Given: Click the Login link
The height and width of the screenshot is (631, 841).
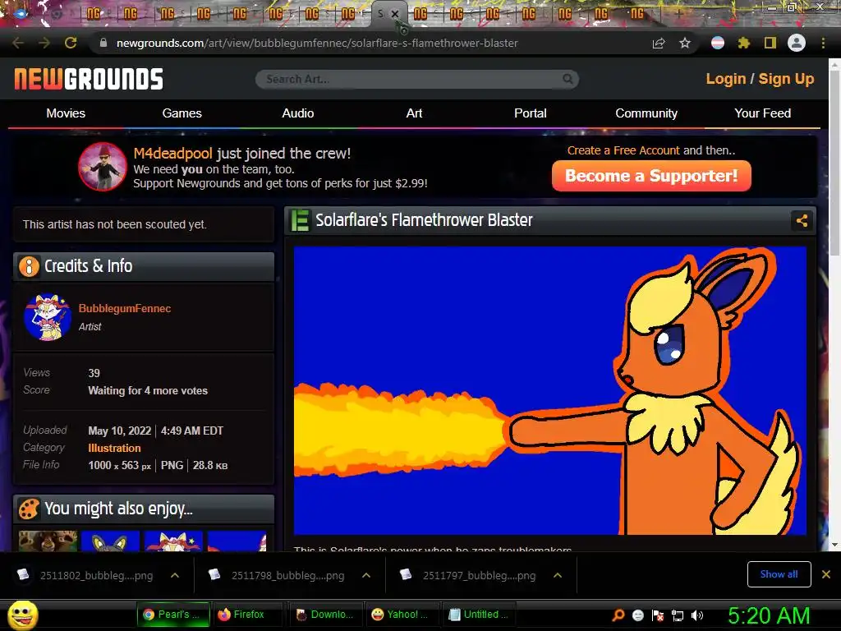Looking at the screenshot, I should (x=726, y=79).
